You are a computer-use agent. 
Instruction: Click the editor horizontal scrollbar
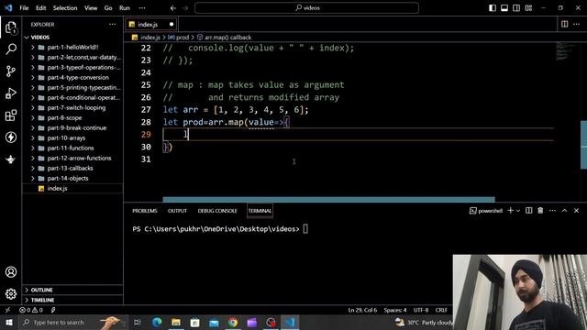coord(328,200)
